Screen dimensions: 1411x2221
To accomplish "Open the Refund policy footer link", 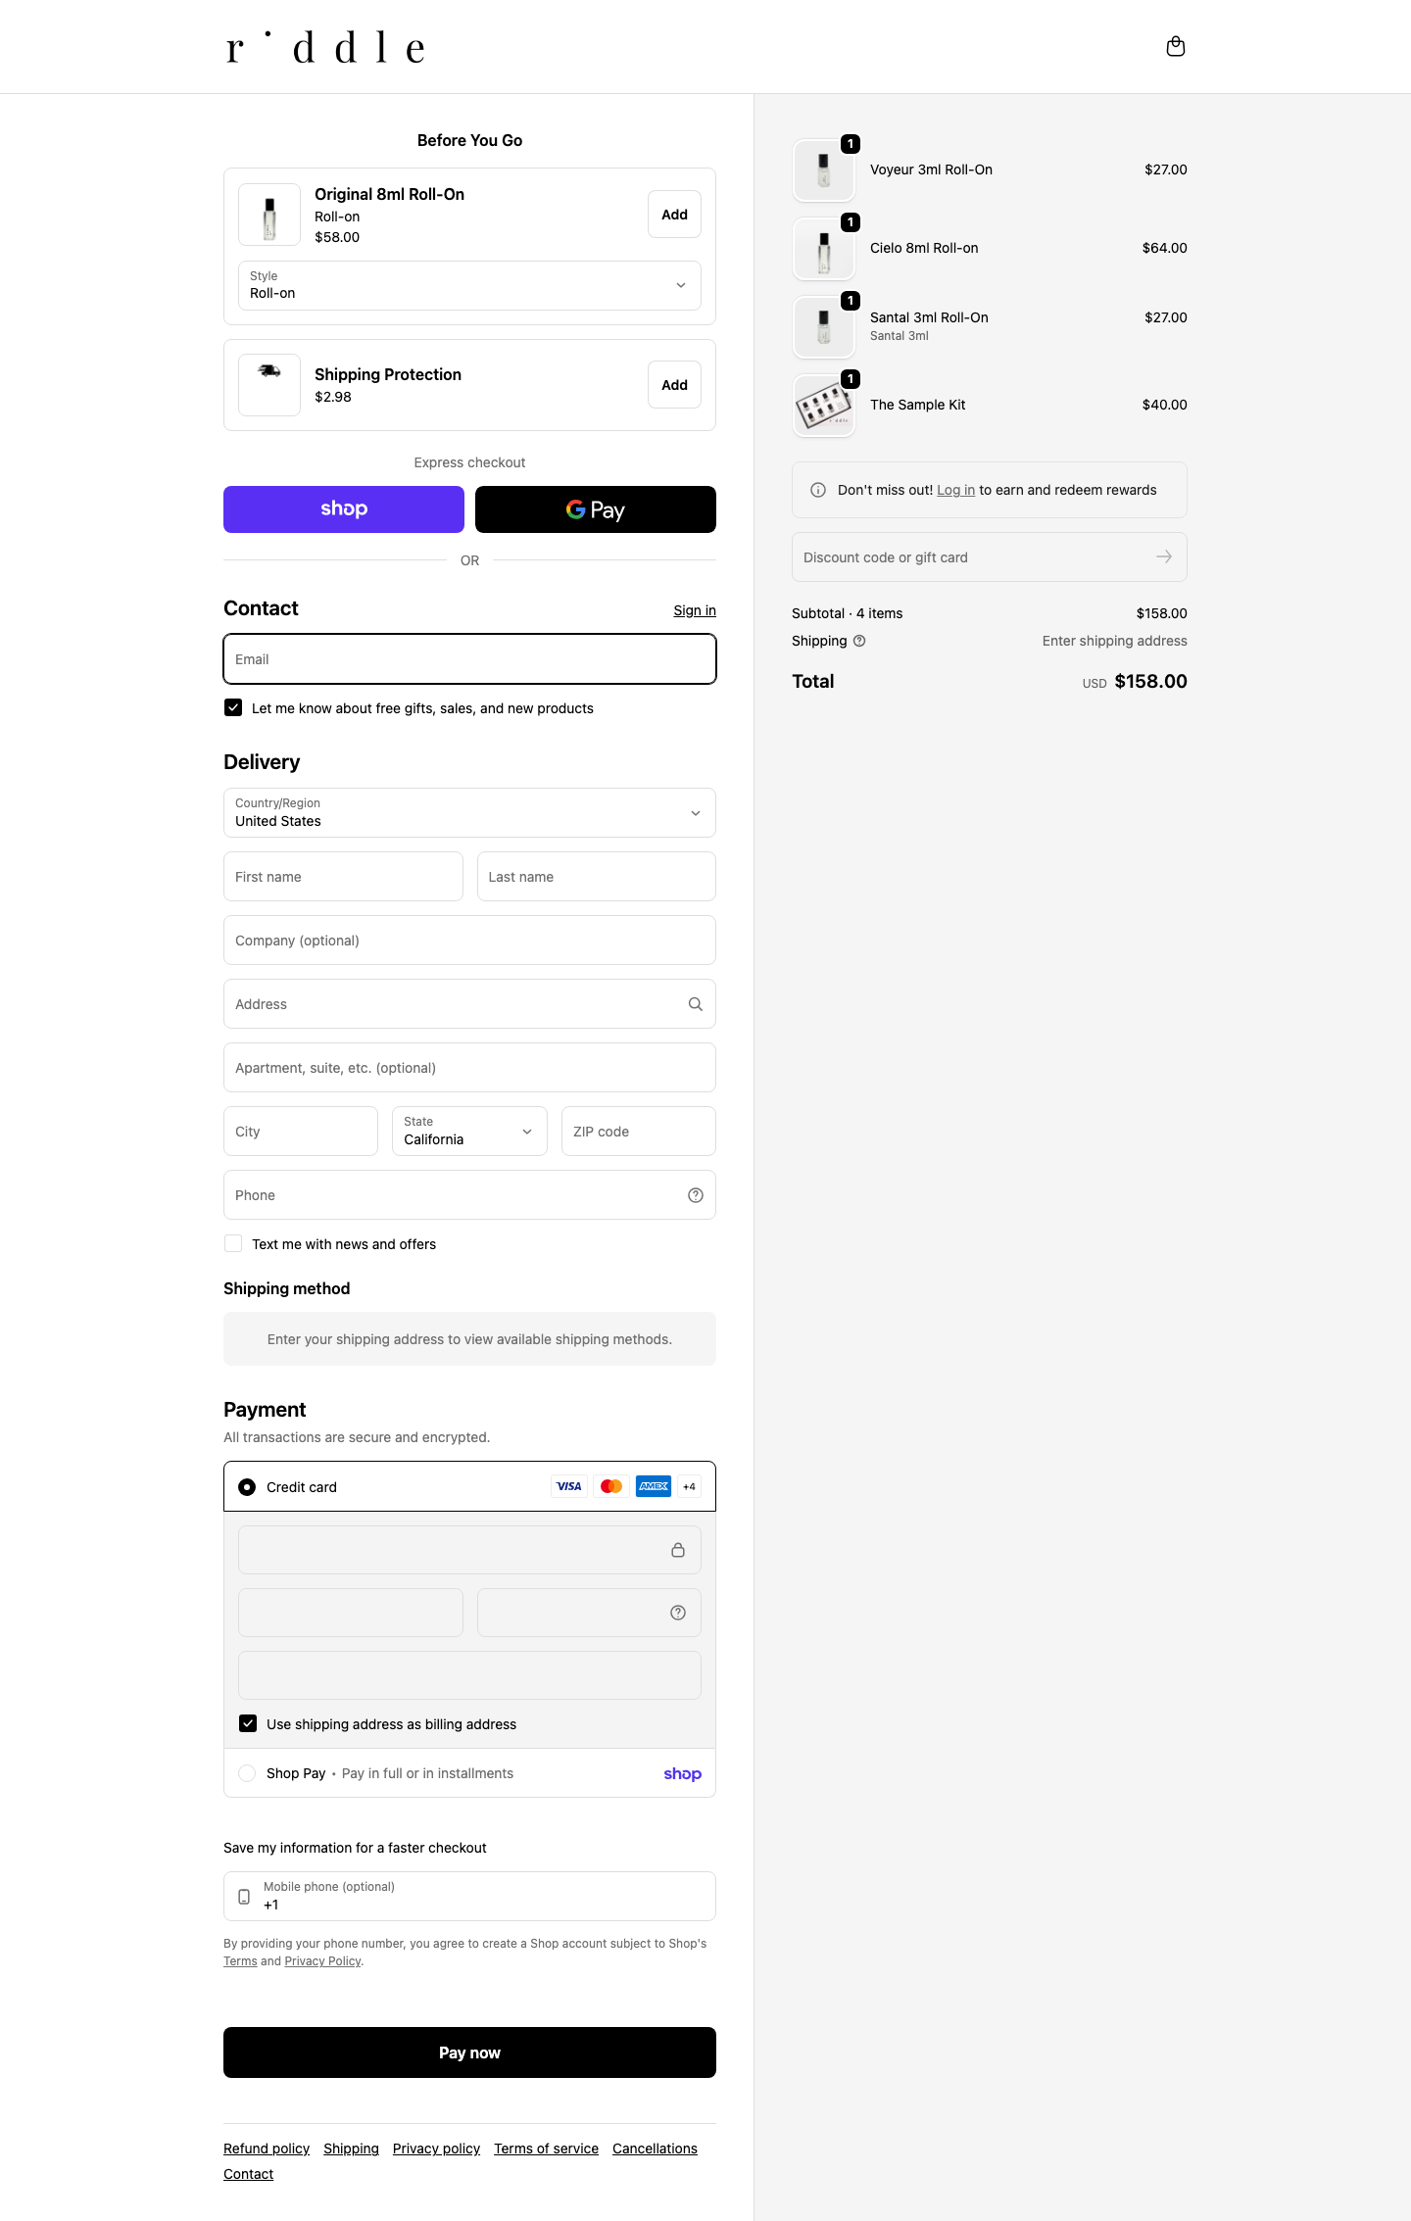I will 267,2149.
